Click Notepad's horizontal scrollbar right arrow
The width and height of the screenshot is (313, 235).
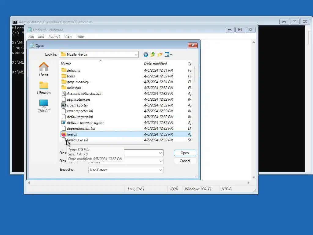pos(249,183)
